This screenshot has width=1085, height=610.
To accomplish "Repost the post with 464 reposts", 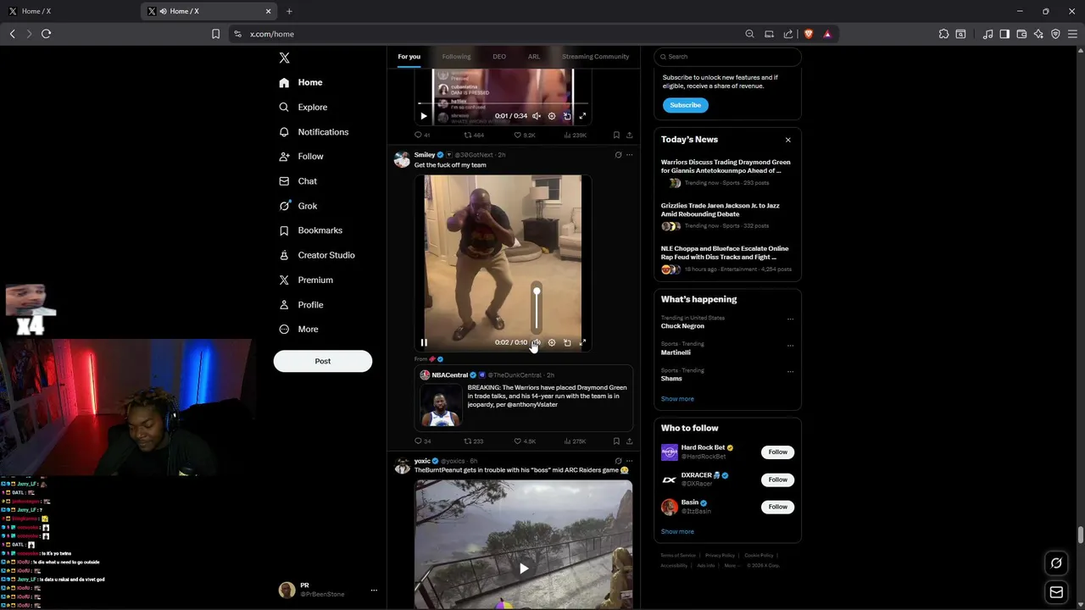I will (x=474, y=136).
